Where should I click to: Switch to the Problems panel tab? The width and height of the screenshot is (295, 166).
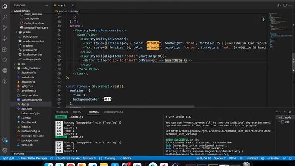pos(62,112)
